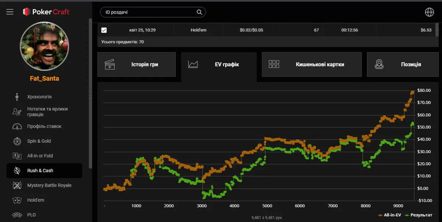Screen dimensions: 442x222
Task: Click the Spin & Gold icon
Action: [17, 141]
